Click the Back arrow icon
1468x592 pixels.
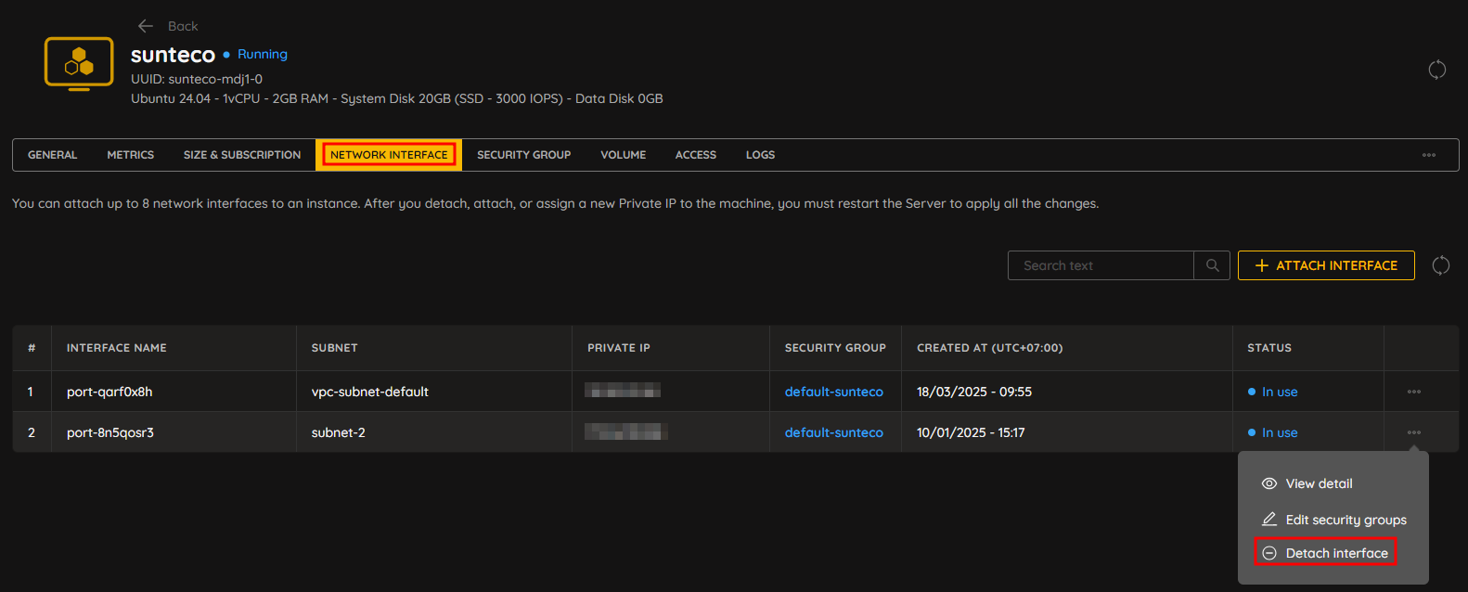[145, 26]
